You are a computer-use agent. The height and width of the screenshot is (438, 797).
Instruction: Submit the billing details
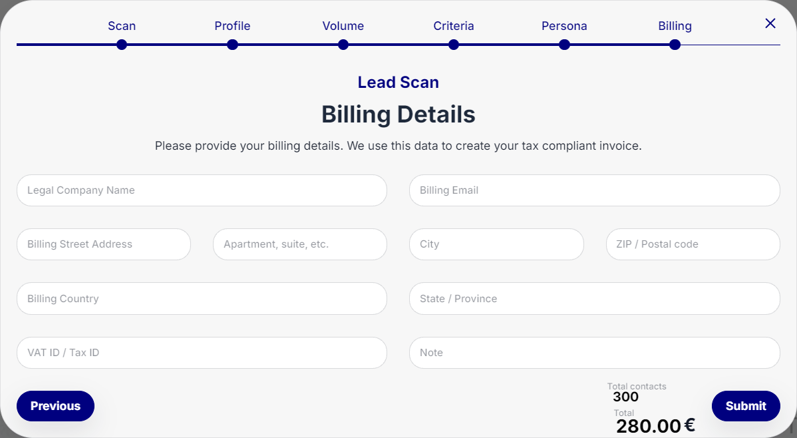pos(745,406)
